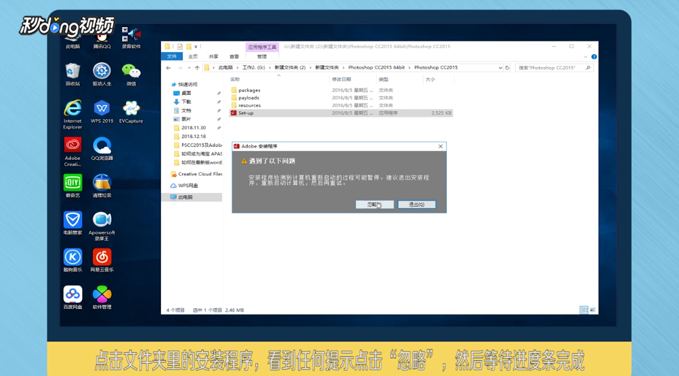This screenshot has width=679, height=376.
Task: Go up one folder level
Action: pyautogui.click(x=197, y=68)
